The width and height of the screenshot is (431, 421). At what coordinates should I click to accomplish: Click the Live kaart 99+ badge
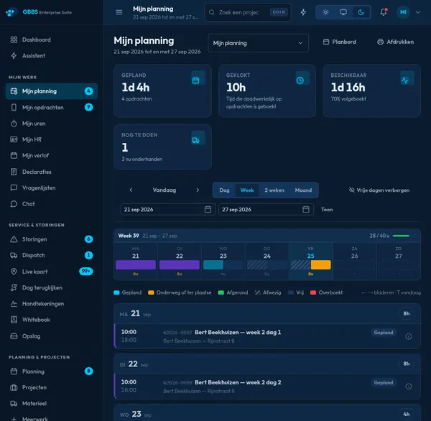[x=86, y=272]
